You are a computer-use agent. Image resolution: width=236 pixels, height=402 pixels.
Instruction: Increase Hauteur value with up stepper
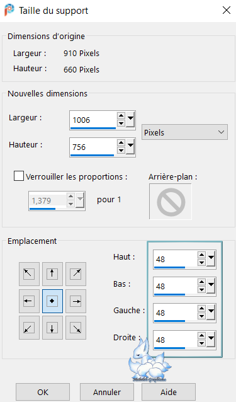click(x=121, y=142)
